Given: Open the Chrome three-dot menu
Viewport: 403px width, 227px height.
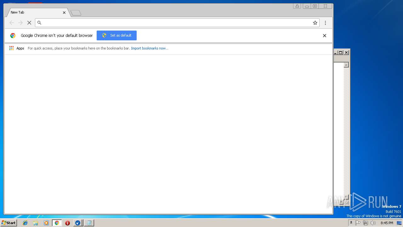Looking at the screenshot, I should 325,23.
